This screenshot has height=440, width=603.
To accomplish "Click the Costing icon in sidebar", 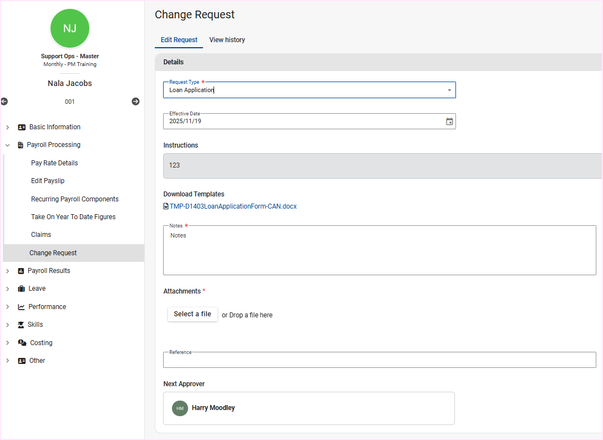I will [22, 343].
